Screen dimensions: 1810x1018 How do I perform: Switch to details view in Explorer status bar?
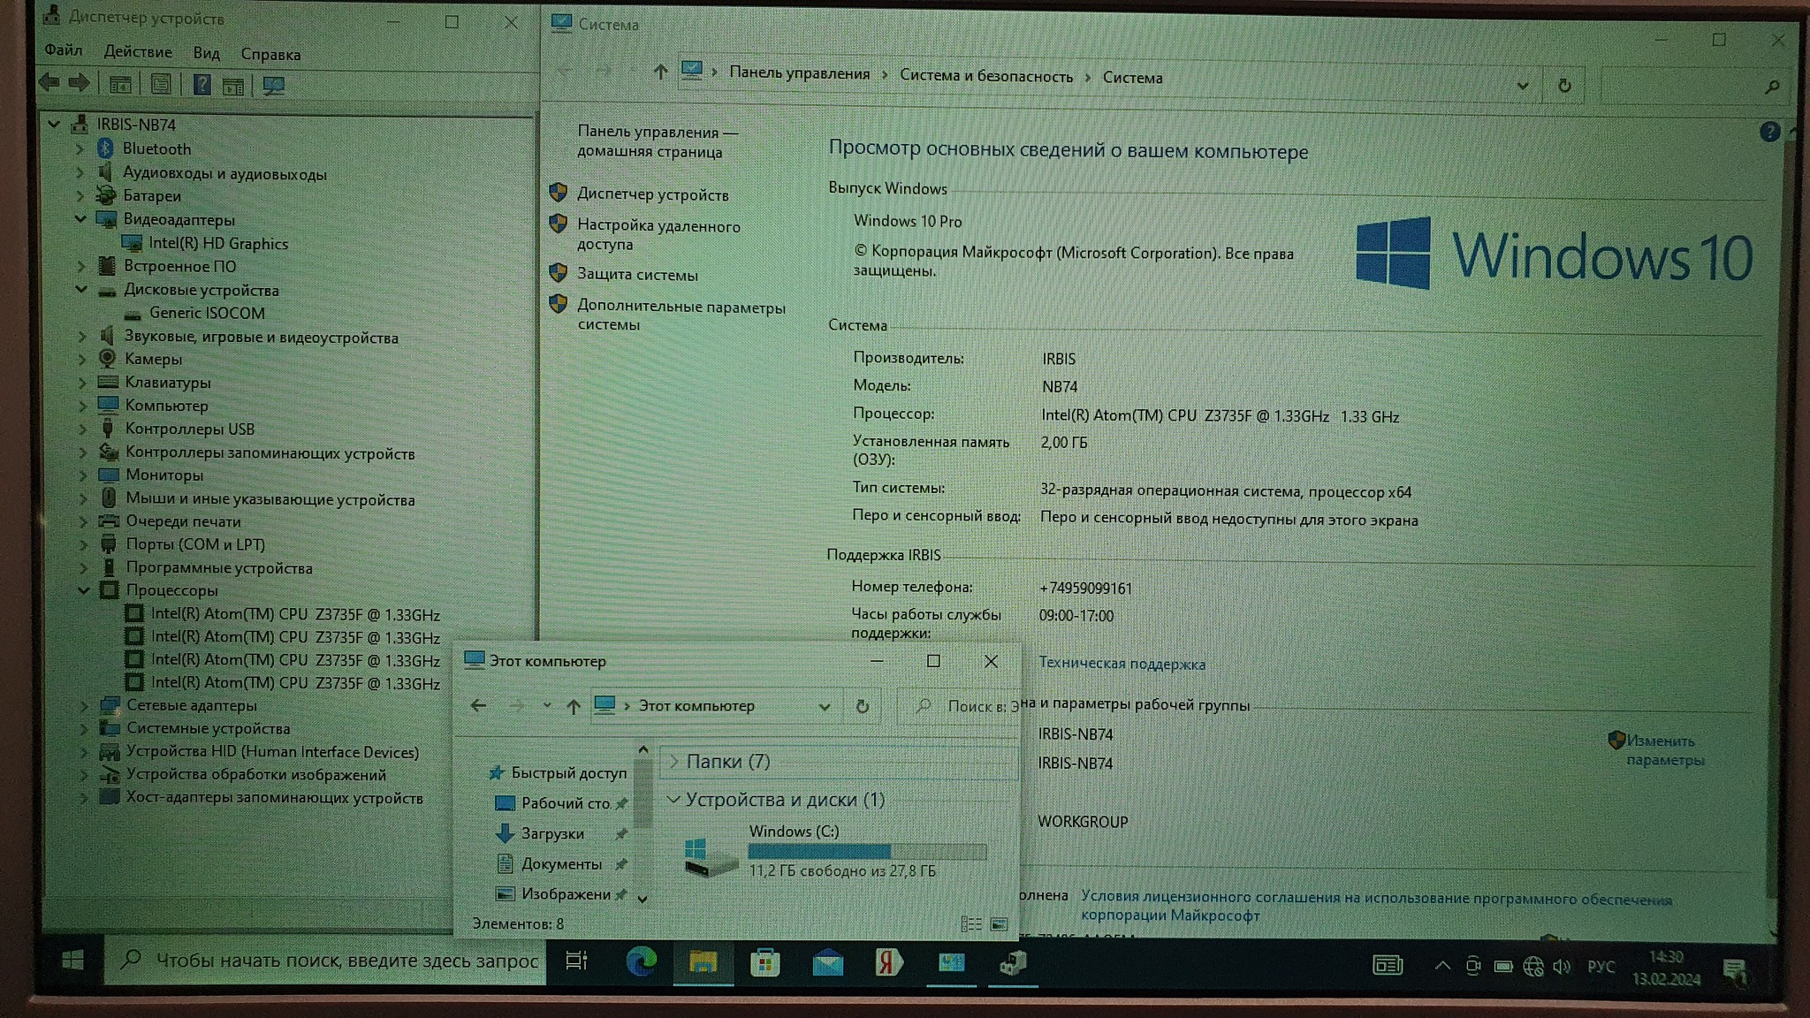pos(970,924)
